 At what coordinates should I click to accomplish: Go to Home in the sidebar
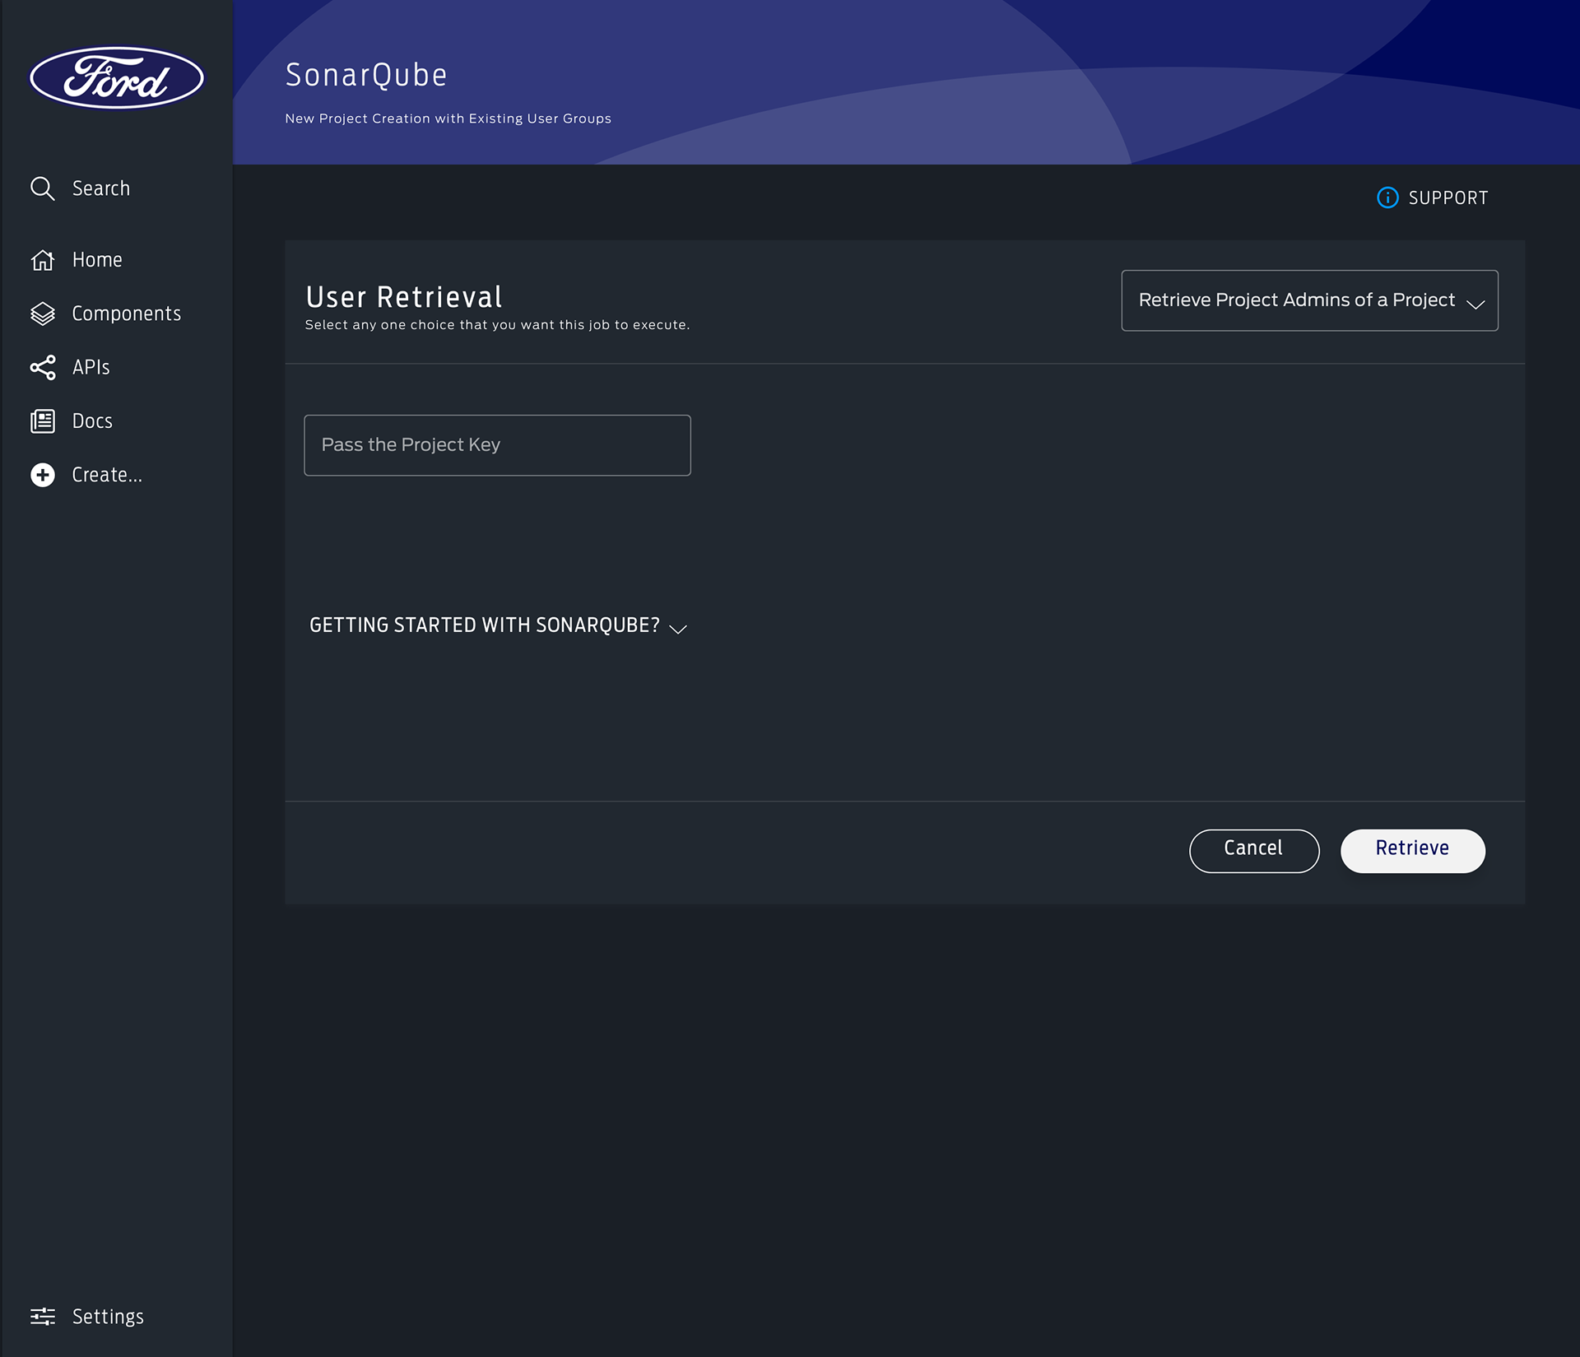97,260
